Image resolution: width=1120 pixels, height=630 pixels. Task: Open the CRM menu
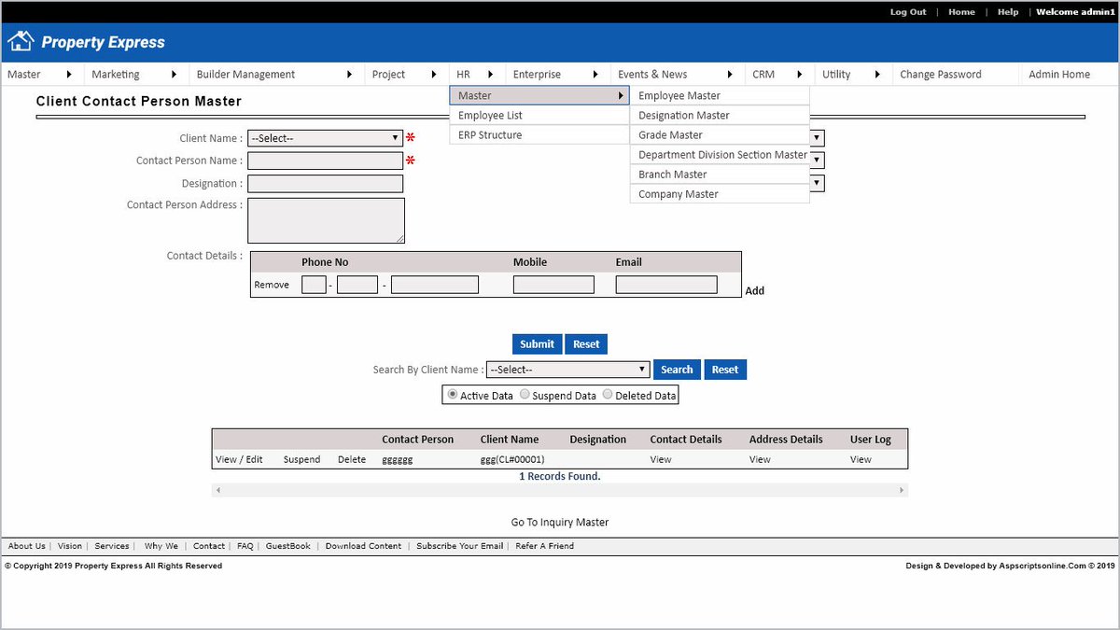point(778,74)
